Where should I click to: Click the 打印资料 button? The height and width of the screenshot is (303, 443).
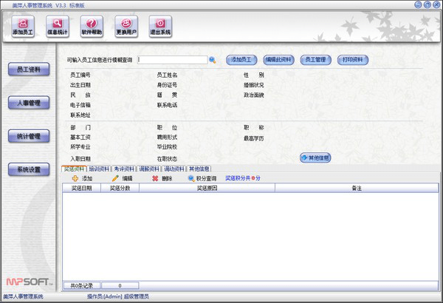[353, 60]
